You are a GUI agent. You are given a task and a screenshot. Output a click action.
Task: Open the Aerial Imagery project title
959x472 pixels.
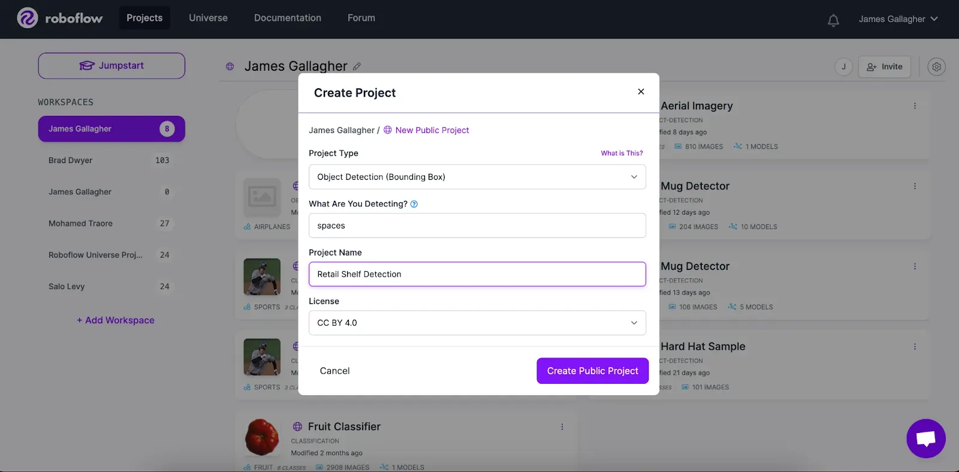click(696, 106)
